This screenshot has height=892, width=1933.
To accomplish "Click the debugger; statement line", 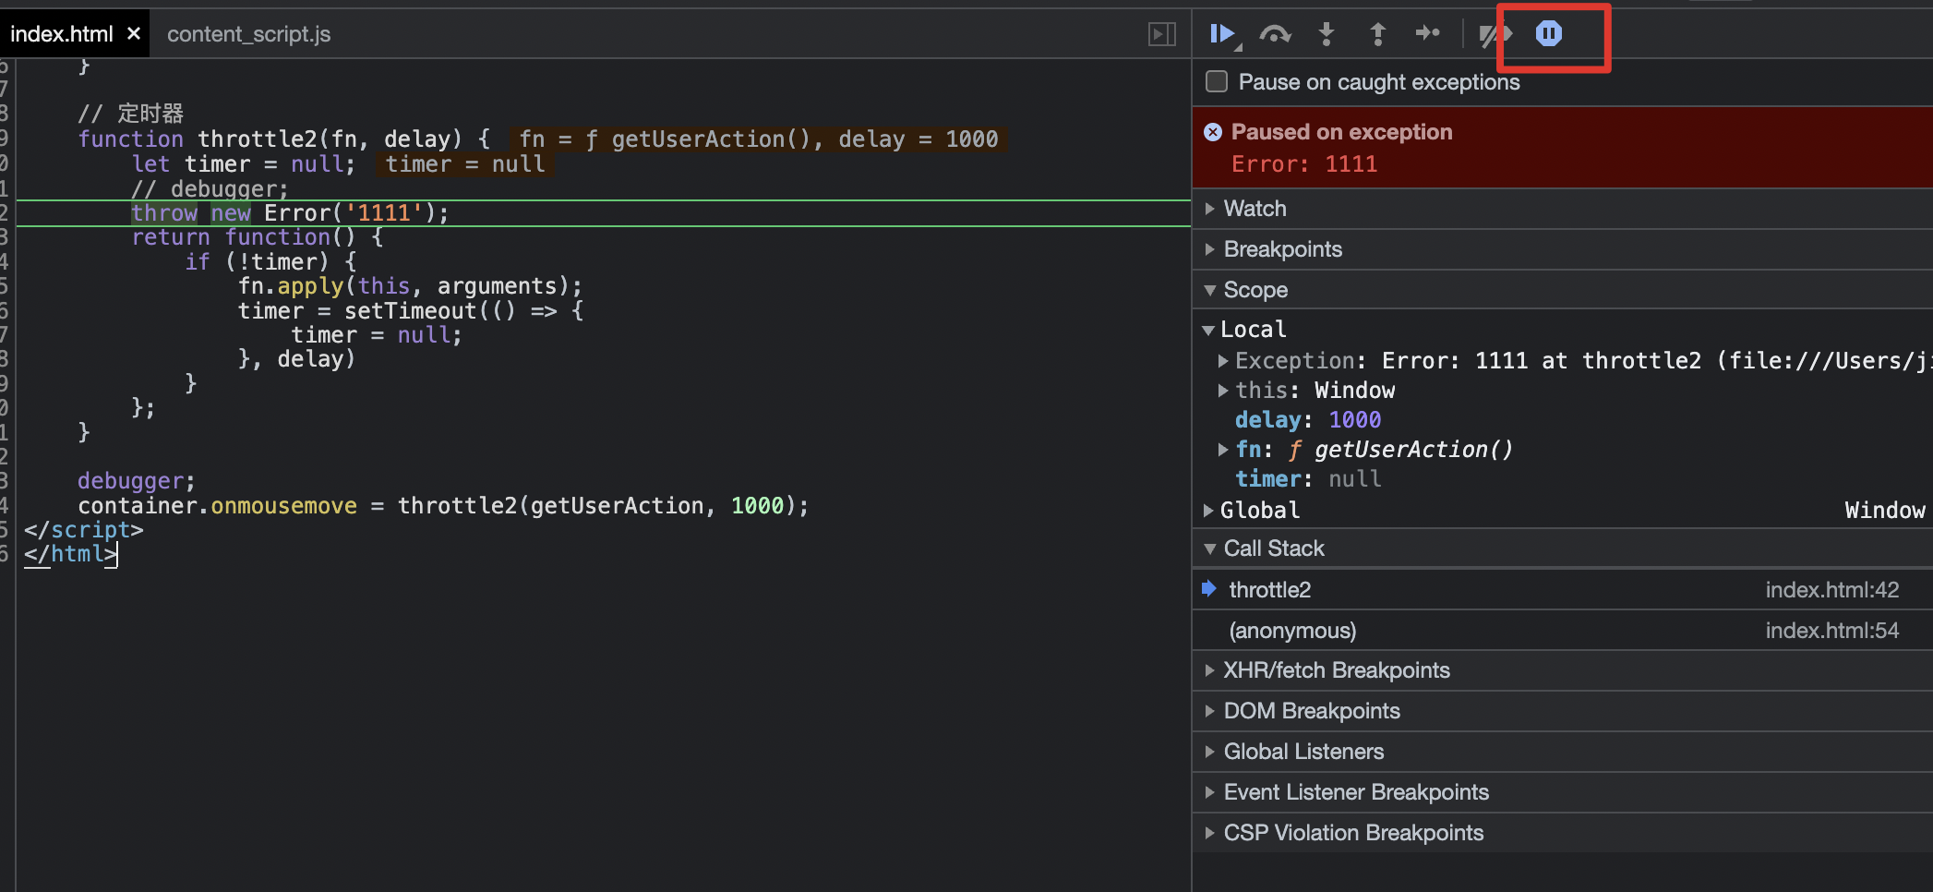I will [137, 481].
